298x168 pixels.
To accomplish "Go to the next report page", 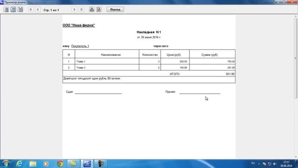I will 74,9.
